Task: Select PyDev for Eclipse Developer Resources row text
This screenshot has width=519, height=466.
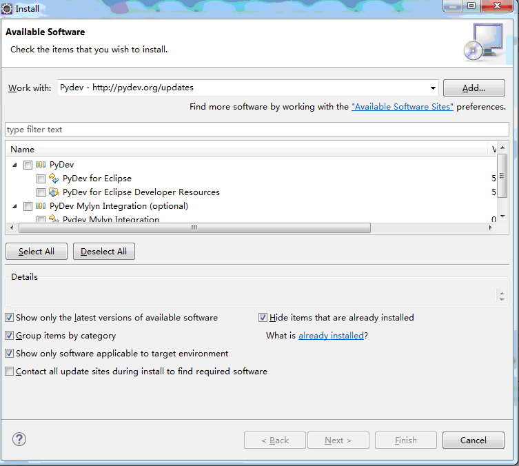Action: 141,192
